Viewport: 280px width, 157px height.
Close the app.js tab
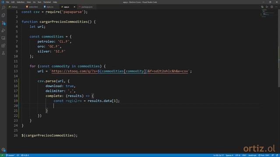74,7
